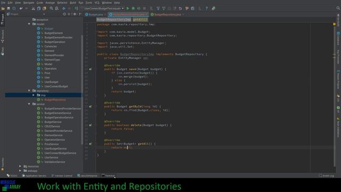Click the Copy icon in the toolbar
This screenshot has width=341, height=192.
pos(39,9)
